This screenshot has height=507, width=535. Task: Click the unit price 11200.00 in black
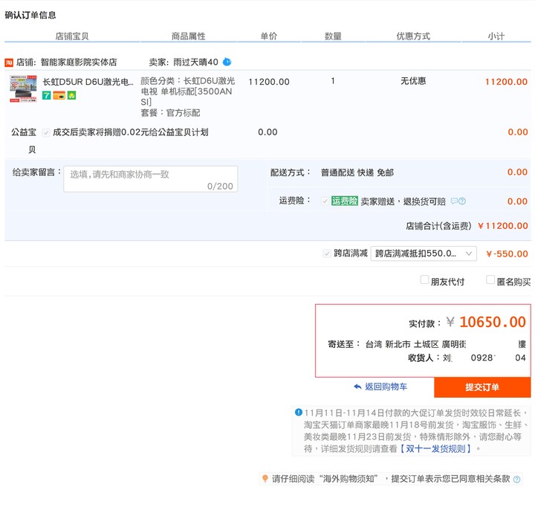pos(269,82)
